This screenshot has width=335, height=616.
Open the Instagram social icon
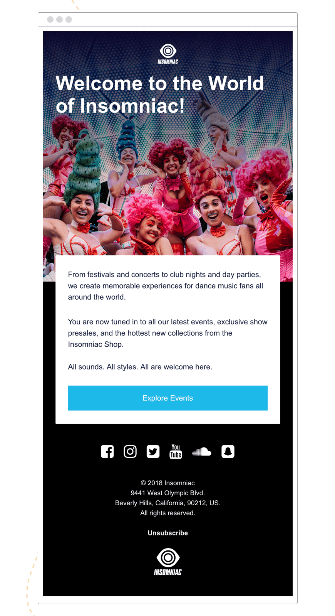[x=130, y=451]
